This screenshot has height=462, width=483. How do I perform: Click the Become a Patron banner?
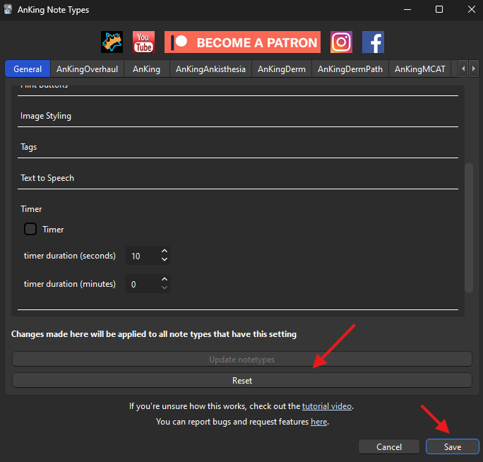coord(242,42)
